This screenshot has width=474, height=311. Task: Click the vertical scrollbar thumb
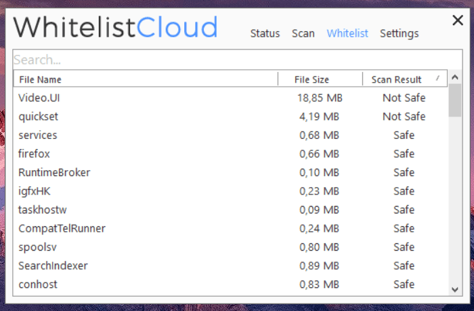click(454, 102)
